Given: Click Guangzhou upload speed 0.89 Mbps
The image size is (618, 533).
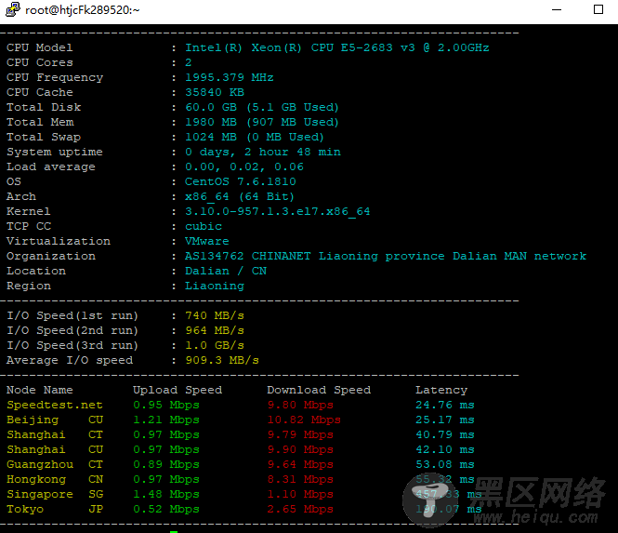Looking at the screenshot, I should click(x=166, y=465).
